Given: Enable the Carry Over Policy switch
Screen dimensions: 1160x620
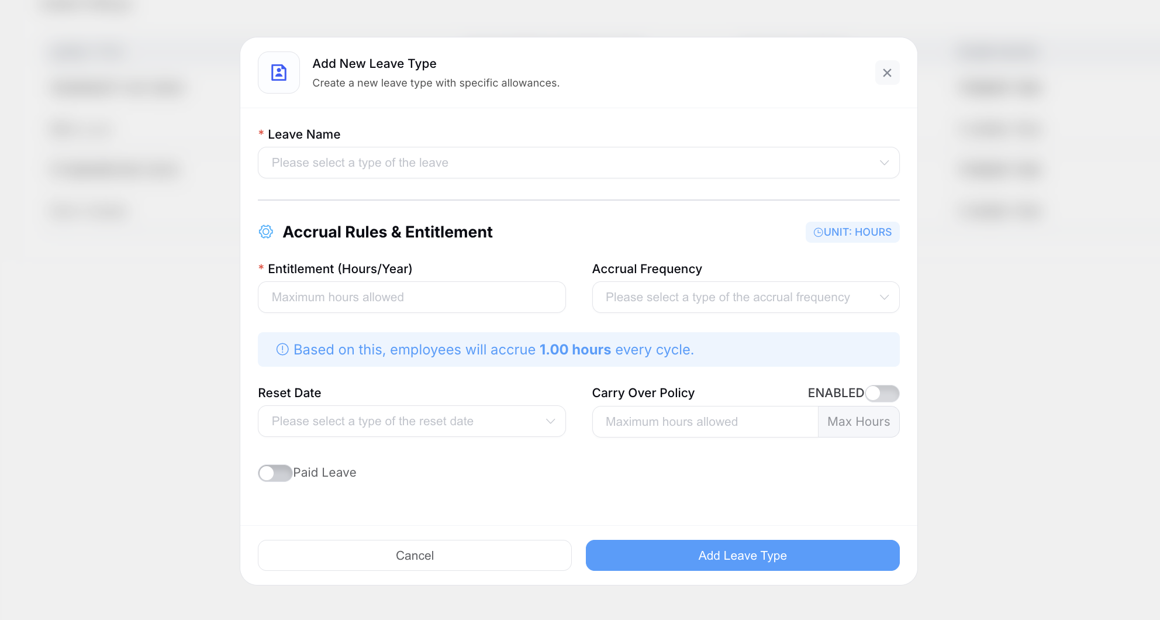Looking at the screenshot, I should [882, 394].
